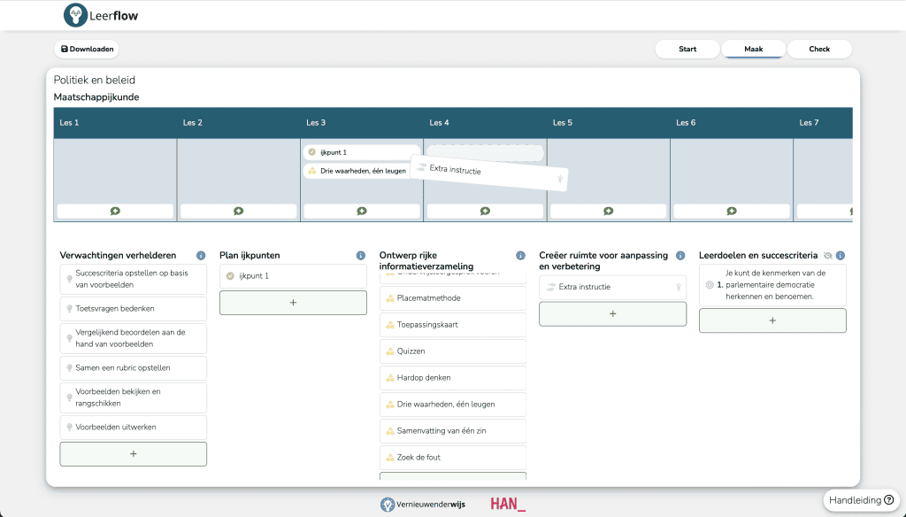Switch to the Start tab
Image resolution: width=906 pixels, height=517 pixels.
click(687, 50)
